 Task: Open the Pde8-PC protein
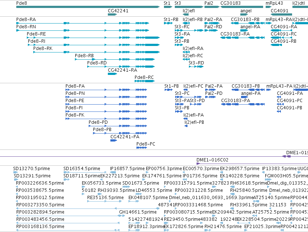142,148
